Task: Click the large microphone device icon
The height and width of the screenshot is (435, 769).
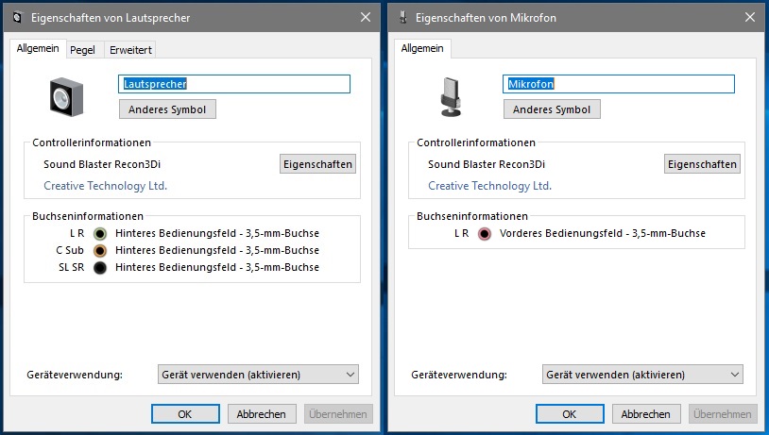Action: coord(451,97)
